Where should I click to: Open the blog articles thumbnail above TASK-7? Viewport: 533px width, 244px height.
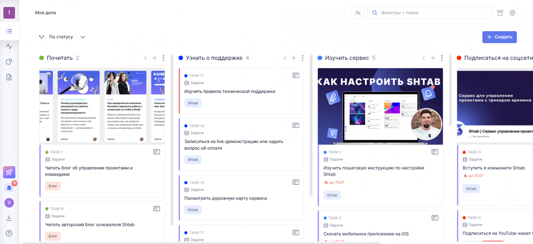click(x=102, y=106)
